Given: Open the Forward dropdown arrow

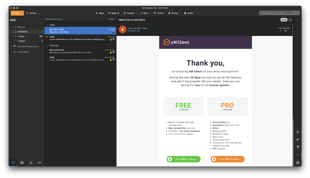Looking at the screenshot, I should point(136,13).
